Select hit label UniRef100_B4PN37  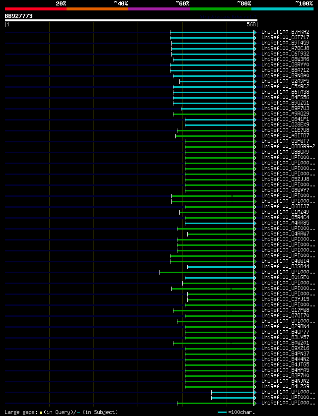coord(285,354)
